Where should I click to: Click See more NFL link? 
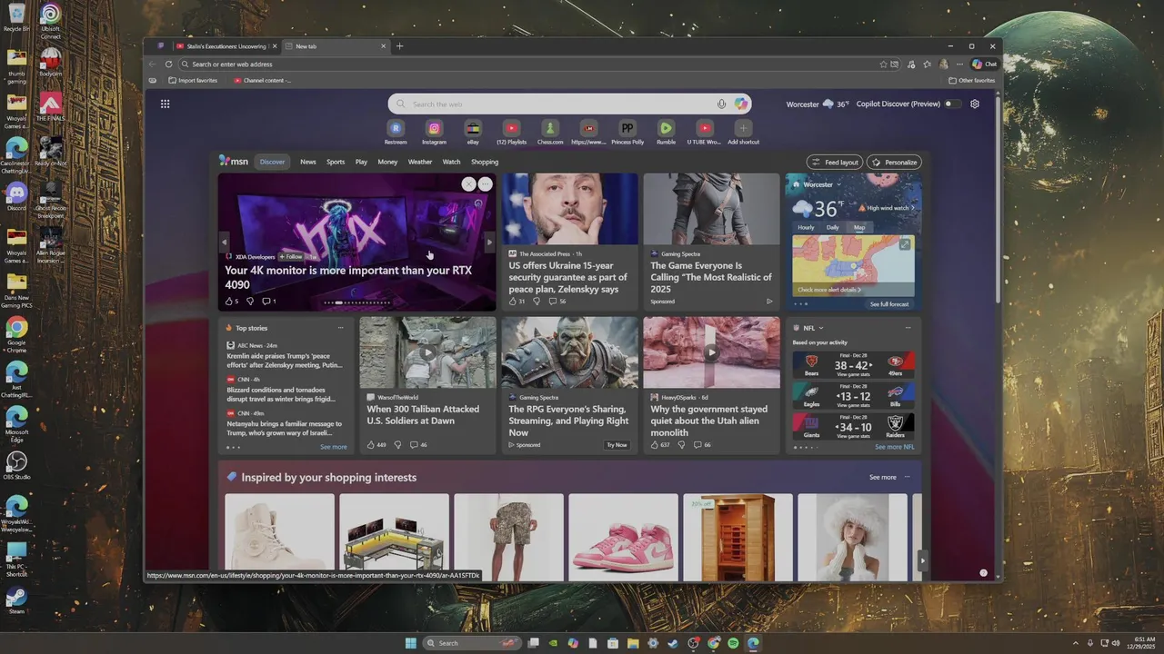click(895, 447)
